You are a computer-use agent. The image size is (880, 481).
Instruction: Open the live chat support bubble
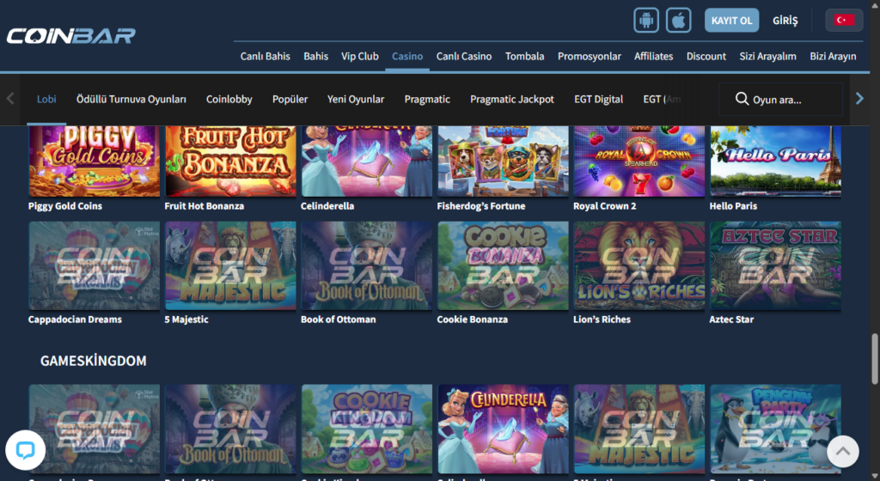click(x=25, y=450)
